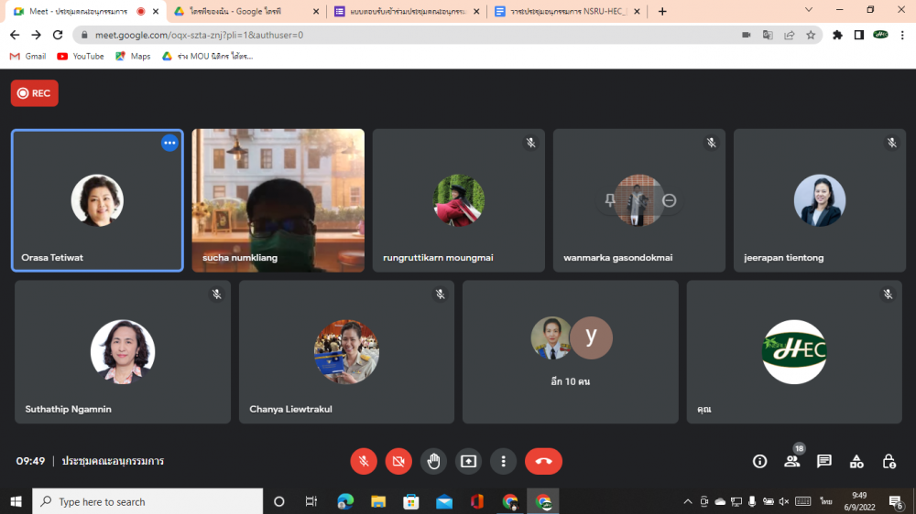Start presenting your screen
The image size is (916, 514).
(x=468, y=462)
